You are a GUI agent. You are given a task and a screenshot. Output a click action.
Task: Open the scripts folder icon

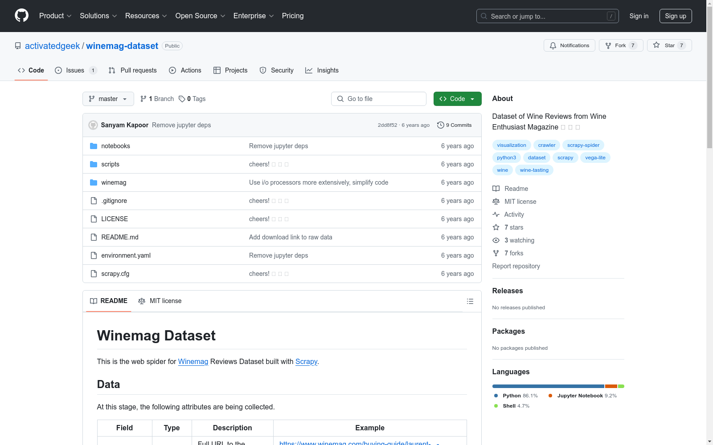[94, 164]
